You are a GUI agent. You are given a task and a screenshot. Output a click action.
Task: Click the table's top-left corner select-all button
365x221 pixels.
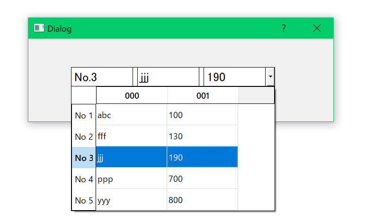[84, 95]
